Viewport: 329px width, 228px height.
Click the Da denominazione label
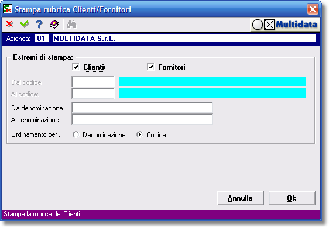pyautogui.click(x=37, y=108)
